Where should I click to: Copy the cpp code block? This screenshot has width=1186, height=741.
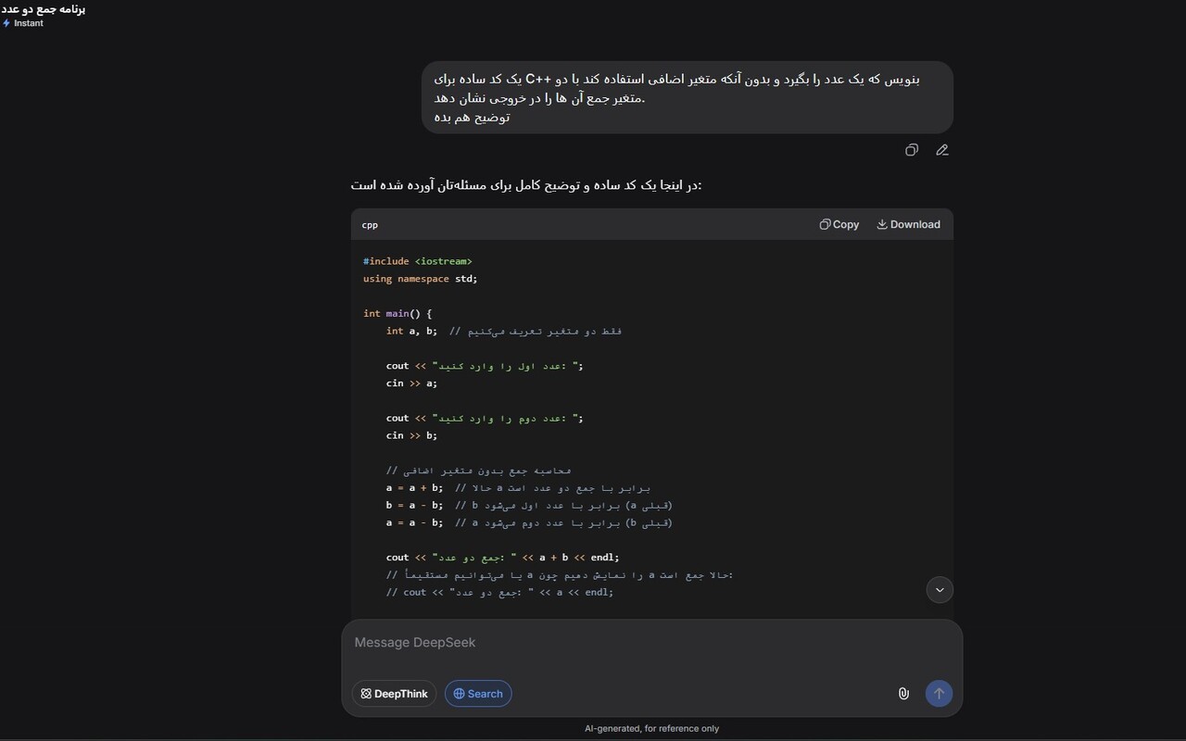[839, 224]
